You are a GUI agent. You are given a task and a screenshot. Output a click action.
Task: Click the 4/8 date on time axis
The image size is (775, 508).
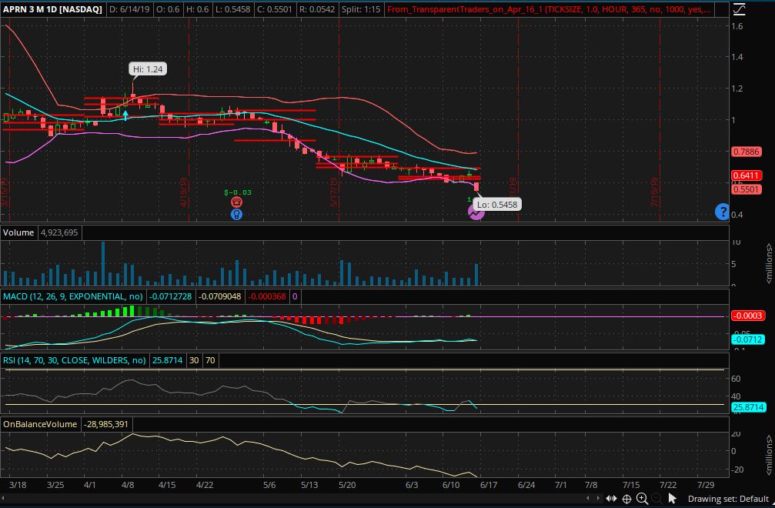[128, 485]
